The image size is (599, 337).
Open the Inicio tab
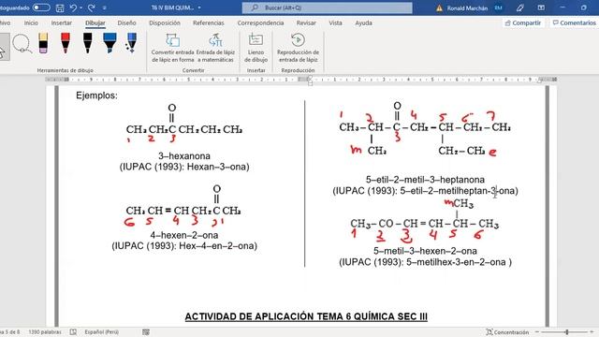point(31,22)
